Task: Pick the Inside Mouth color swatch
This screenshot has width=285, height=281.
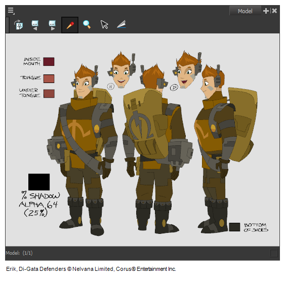Action: pyautogui.click(x=49, y=61)
